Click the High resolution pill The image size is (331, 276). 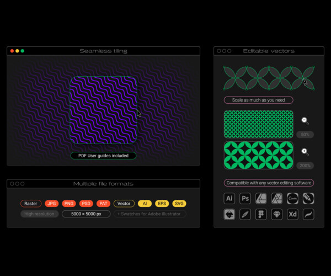point(39,214)
